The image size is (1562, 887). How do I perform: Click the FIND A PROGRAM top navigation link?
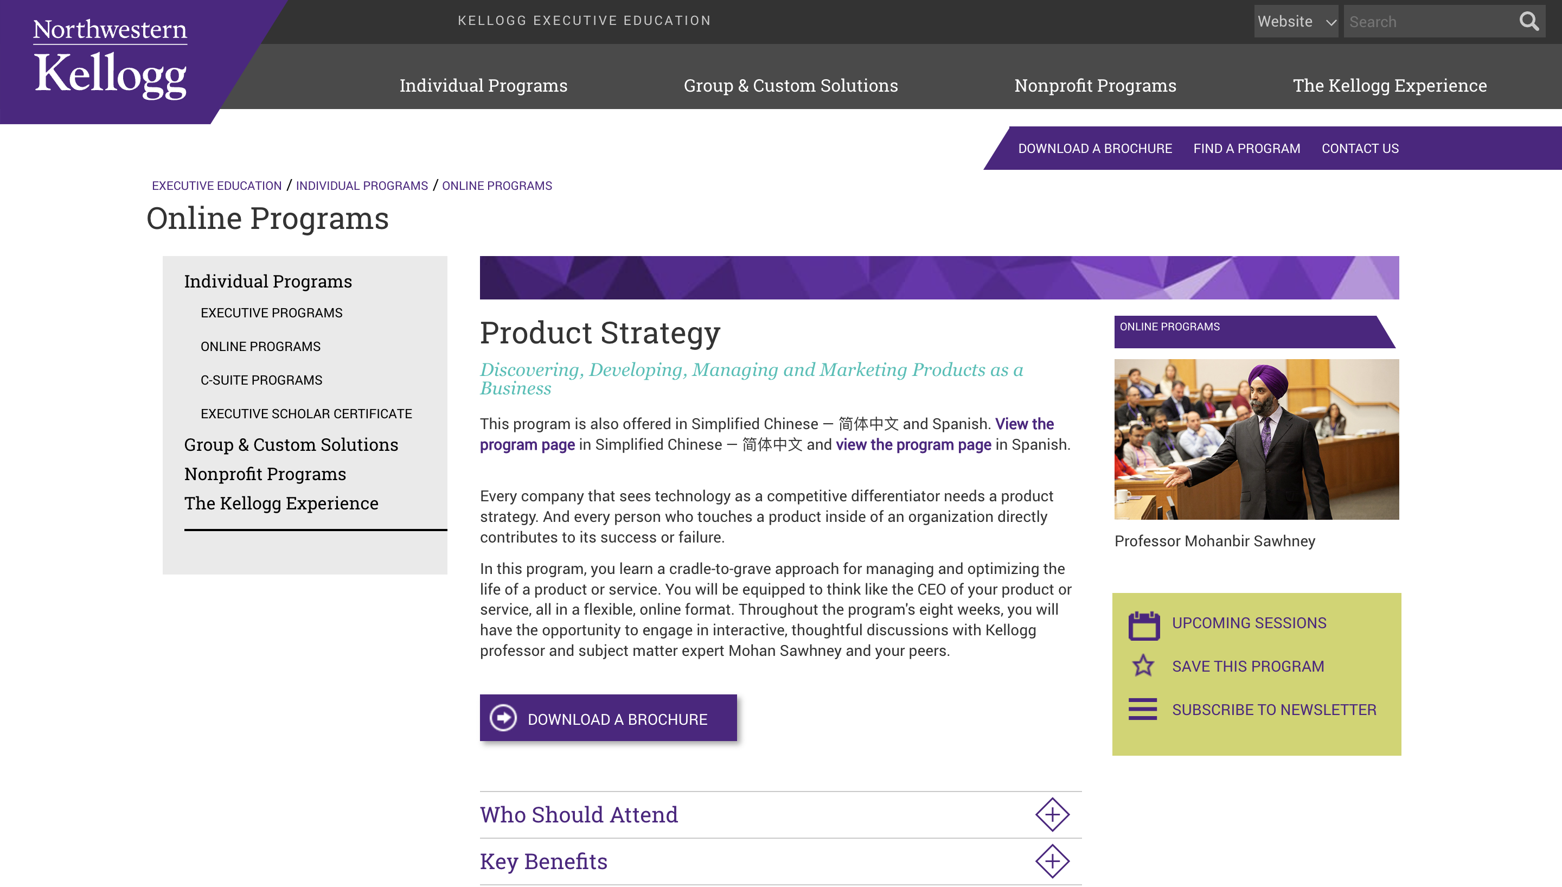(1246, 148)
